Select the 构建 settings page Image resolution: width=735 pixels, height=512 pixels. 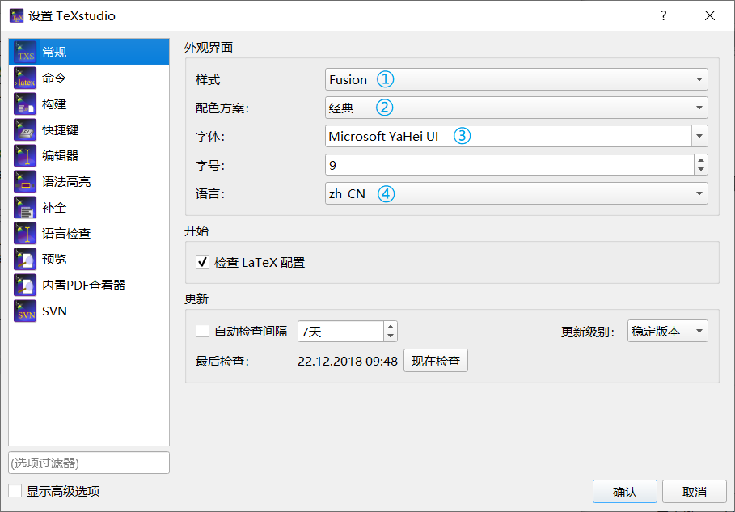[89, 104]
